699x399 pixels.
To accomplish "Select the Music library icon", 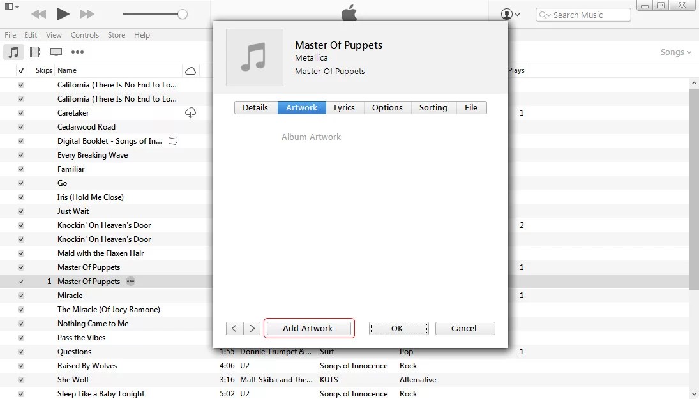I will coord(13,52).
